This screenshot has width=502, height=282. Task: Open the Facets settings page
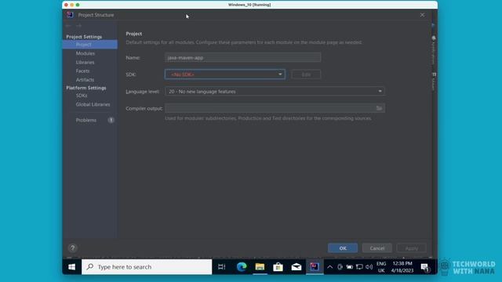[x=82, y=71]
